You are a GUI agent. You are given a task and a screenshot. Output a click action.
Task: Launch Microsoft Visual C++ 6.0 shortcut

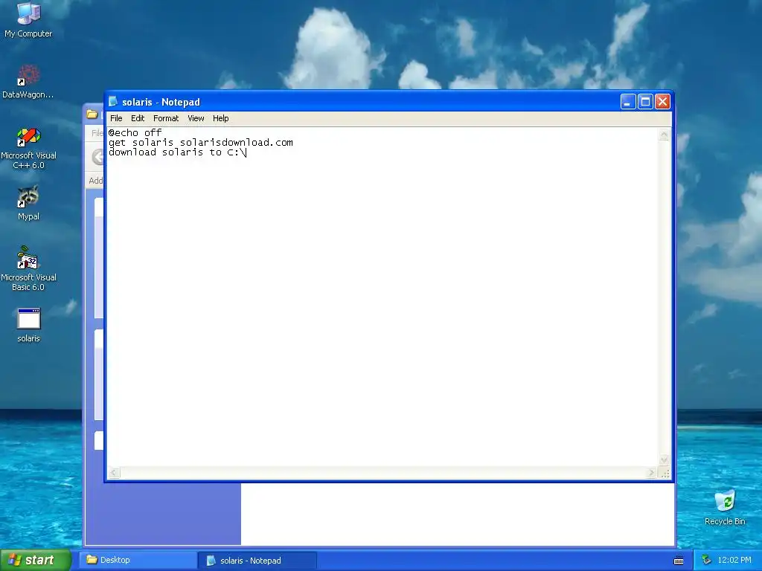click(x=28, y=148)
